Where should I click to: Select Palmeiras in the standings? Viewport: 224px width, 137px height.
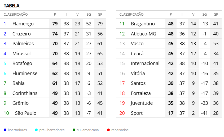[x=23, y=44]
